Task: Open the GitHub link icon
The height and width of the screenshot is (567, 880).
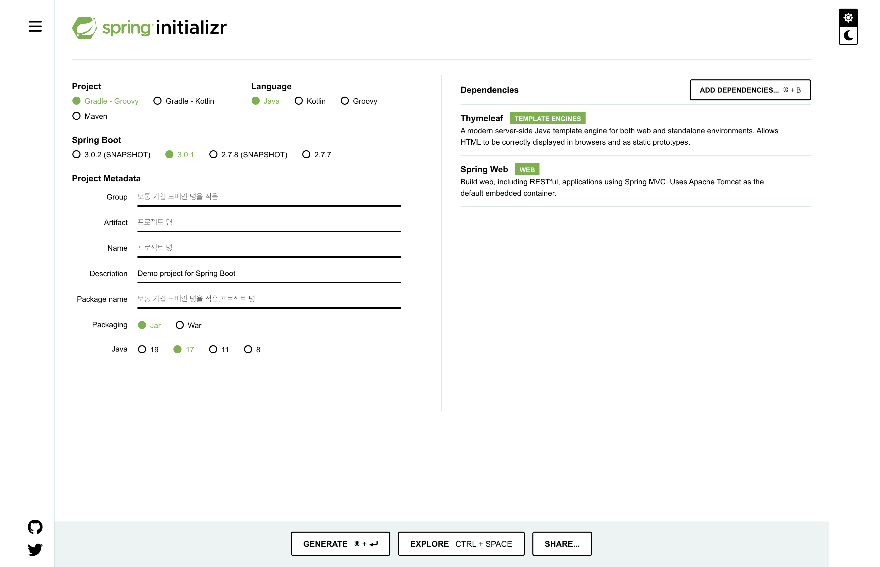Action: 35,527
